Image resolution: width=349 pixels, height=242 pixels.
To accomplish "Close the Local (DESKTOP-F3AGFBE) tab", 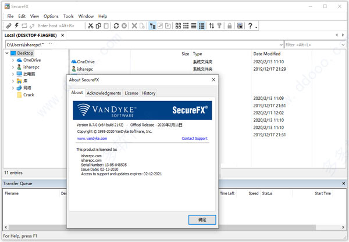I will (63, 35).
